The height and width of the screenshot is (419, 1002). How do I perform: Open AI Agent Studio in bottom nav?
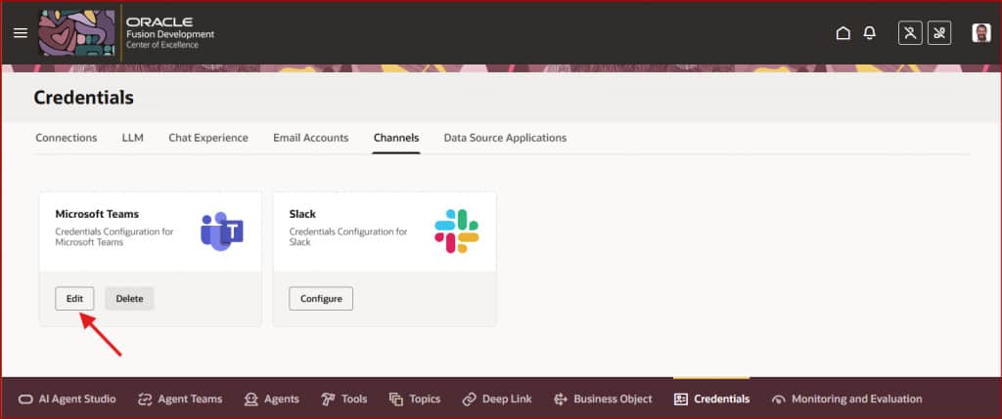[68, 399]
